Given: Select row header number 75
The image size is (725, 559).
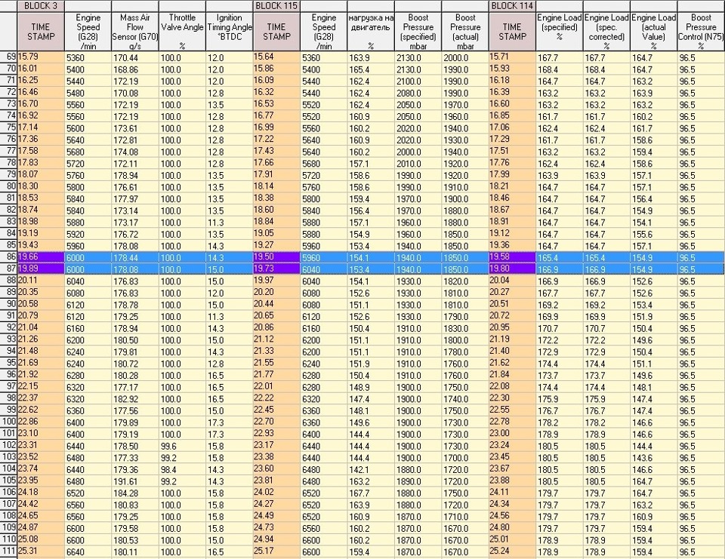Looking at the screenshot, I should 8,127.
